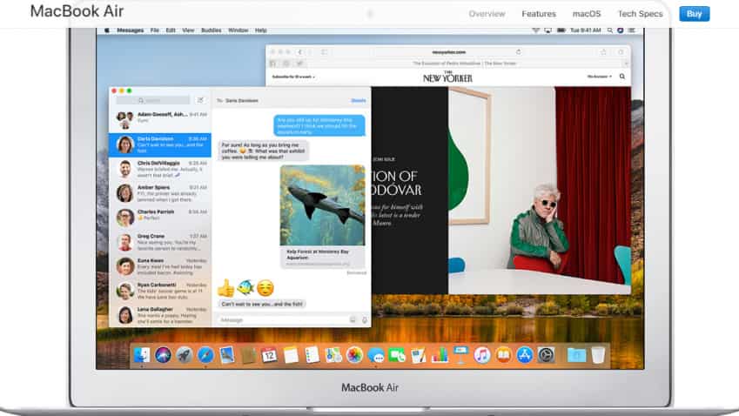
Task: Click Safari back arrow button
Action: point(299,52)
